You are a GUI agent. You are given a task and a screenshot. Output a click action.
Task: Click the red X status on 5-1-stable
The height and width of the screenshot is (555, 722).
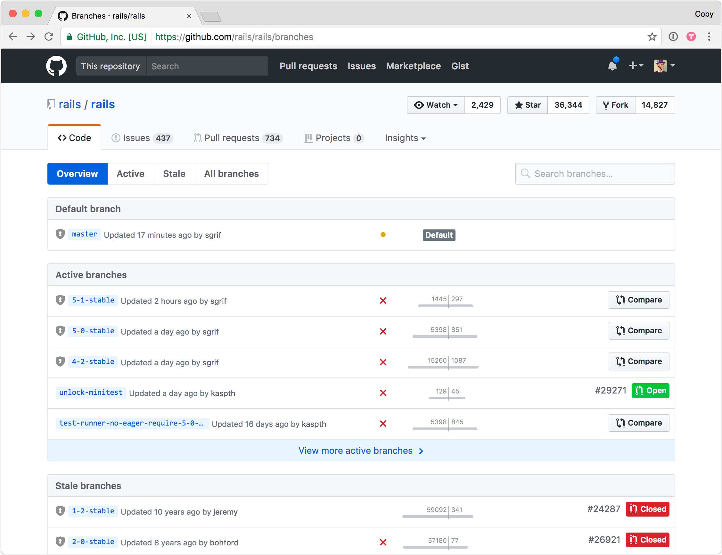click(383, 301)
